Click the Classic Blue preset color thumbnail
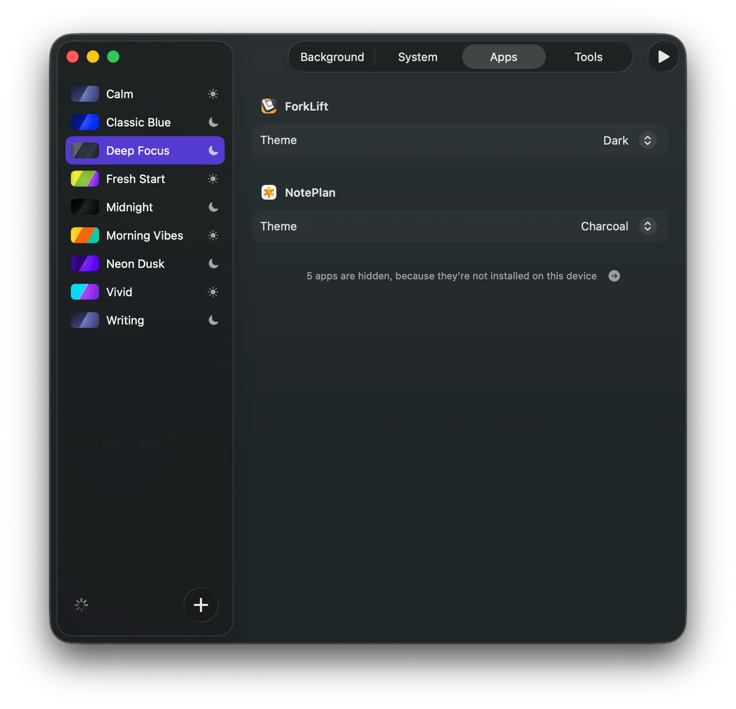Screen dimensions: 736x709 (x=85, y=122)
